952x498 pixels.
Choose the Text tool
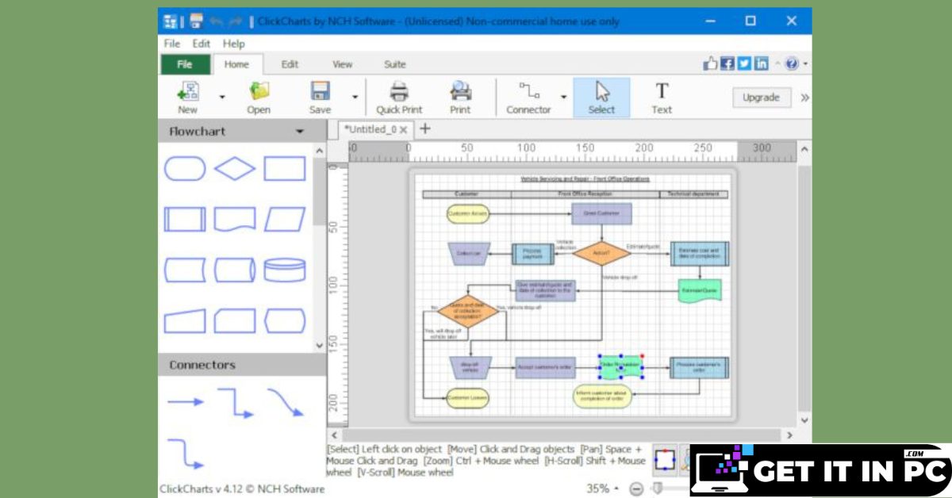[x=662, y=98]
